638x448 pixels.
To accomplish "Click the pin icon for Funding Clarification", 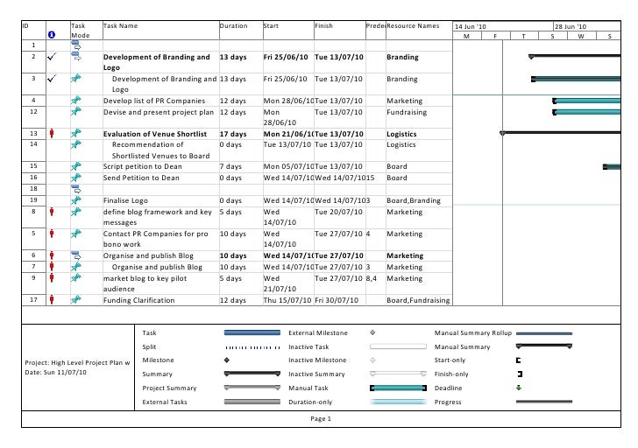I will coord(75,300).
